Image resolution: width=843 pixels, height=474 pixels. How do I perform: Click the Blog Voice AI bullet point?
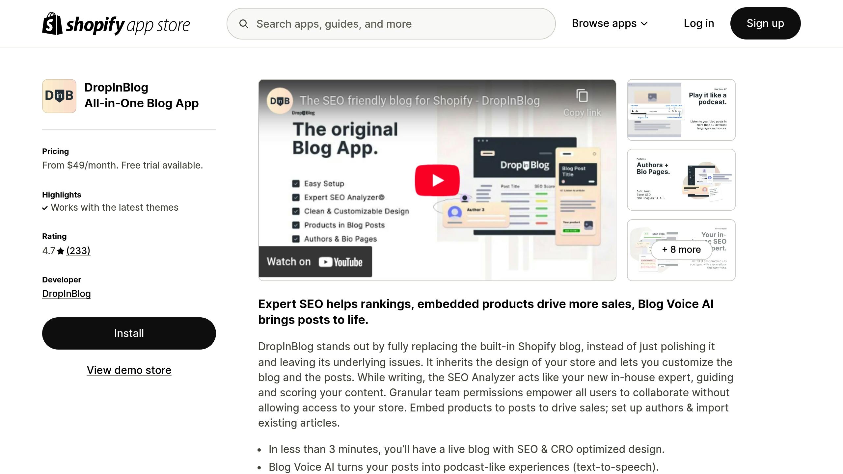[x=463, y=467]
